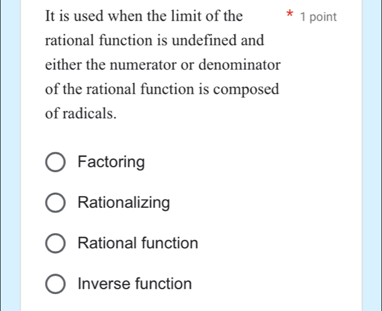This screenshot has height=311, width=382.
Task: Mark the Inverse function radio button
Action: pos(56,284)
